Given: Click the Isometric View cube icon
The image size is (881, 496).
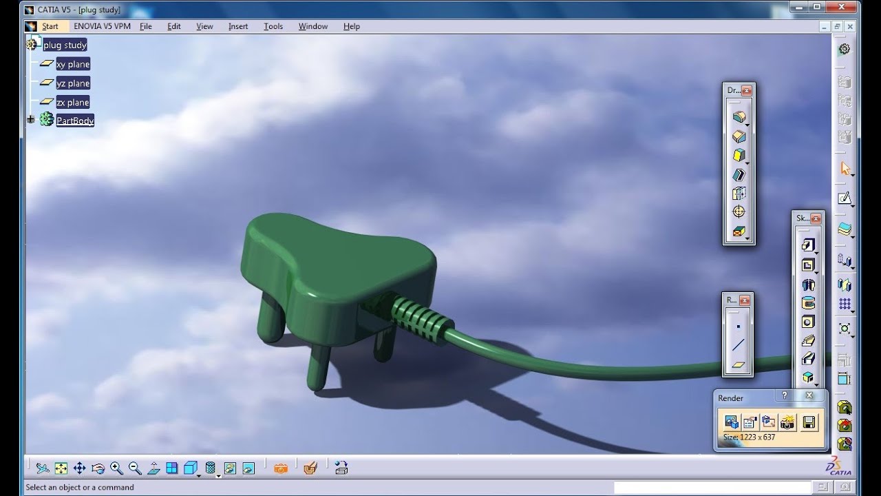Looking at the screenshot, I should click(191, 468).
